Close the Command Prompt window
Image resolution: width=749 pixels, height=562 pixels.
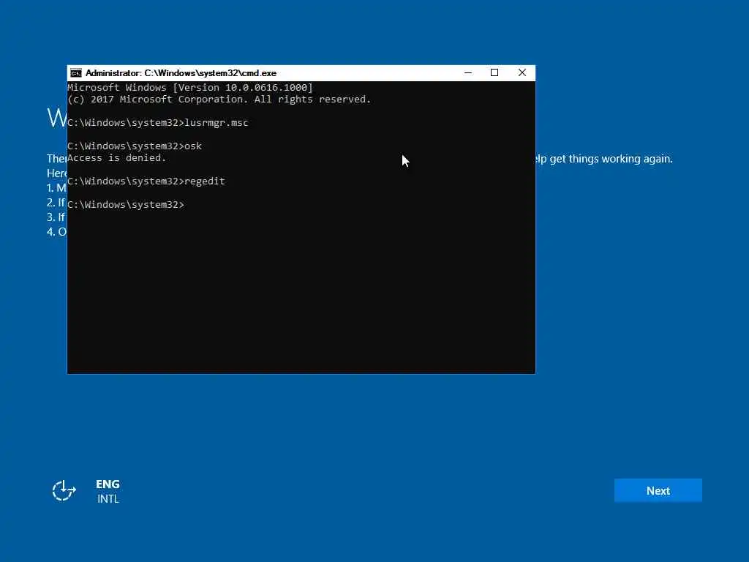coord(522,73)
